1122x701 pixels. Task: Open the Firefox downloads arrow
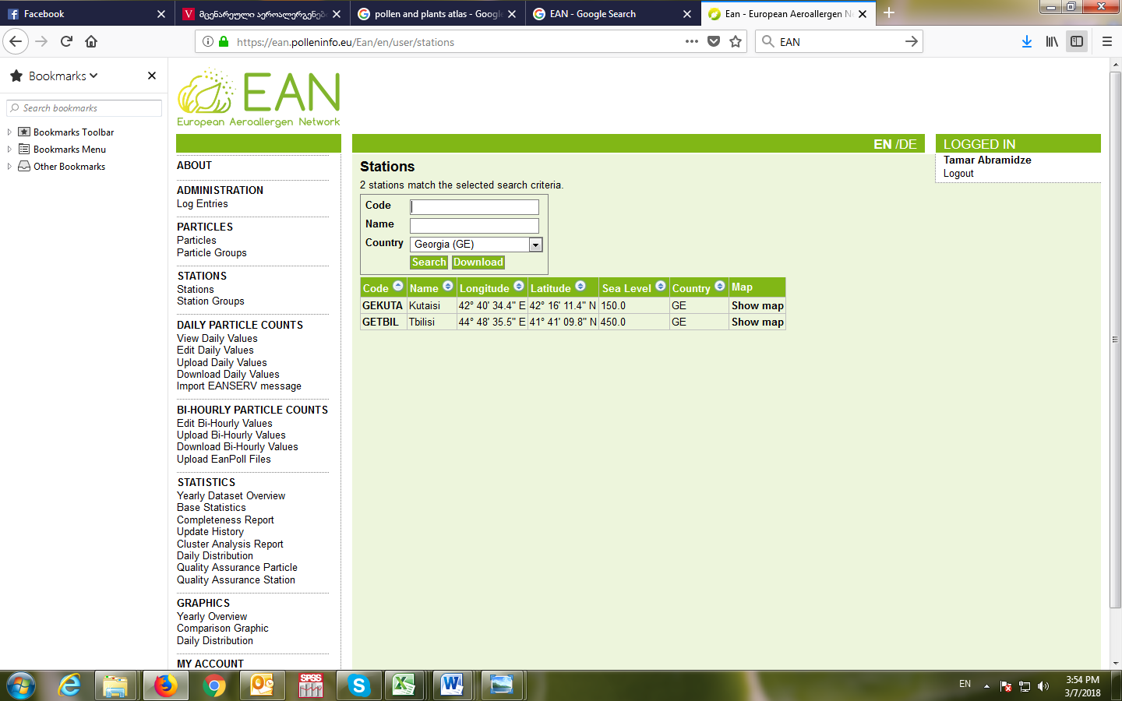coord(1026,42)
